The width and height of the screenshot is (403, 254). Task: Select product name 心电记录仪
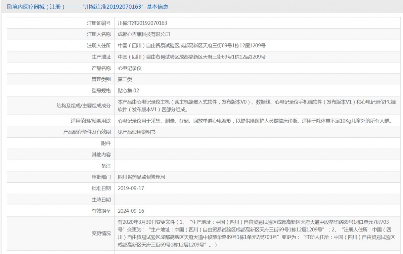(x=130, y=68)
